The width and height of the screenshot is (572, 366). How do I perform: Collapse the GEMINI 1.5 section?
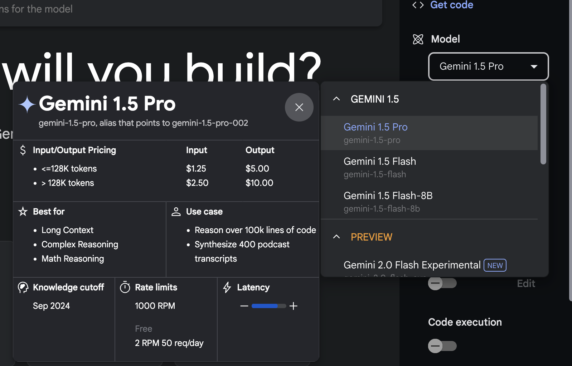[336, 99]
